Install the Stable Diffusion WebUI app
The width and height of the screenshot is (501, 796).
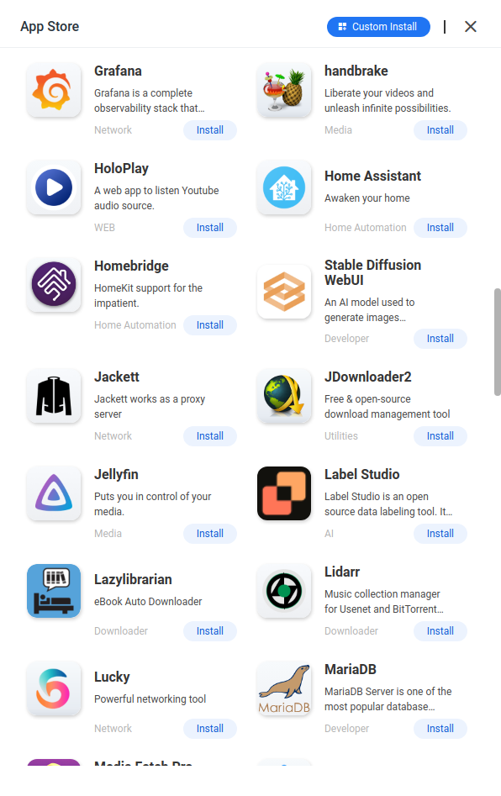point(440,339)
